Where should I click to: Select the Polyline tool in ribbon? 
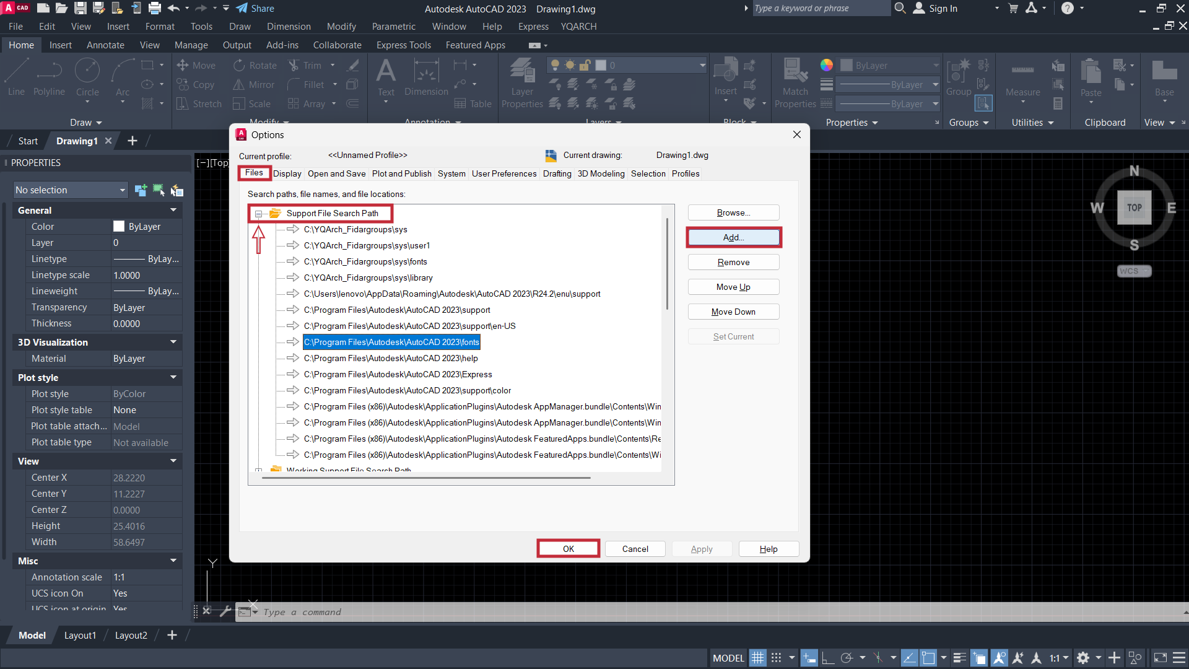pos(49,77)
